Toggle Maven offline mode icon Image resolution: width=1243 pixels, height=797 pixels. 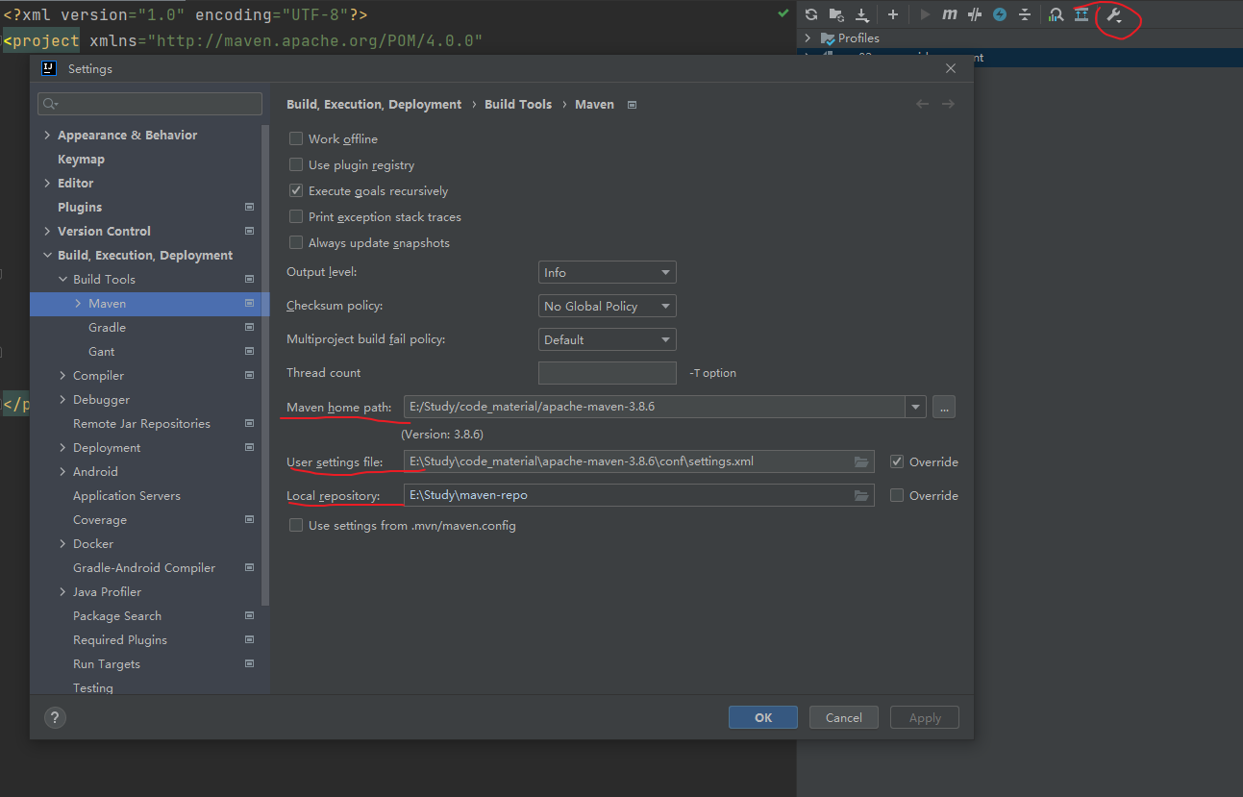click(975, 14)
